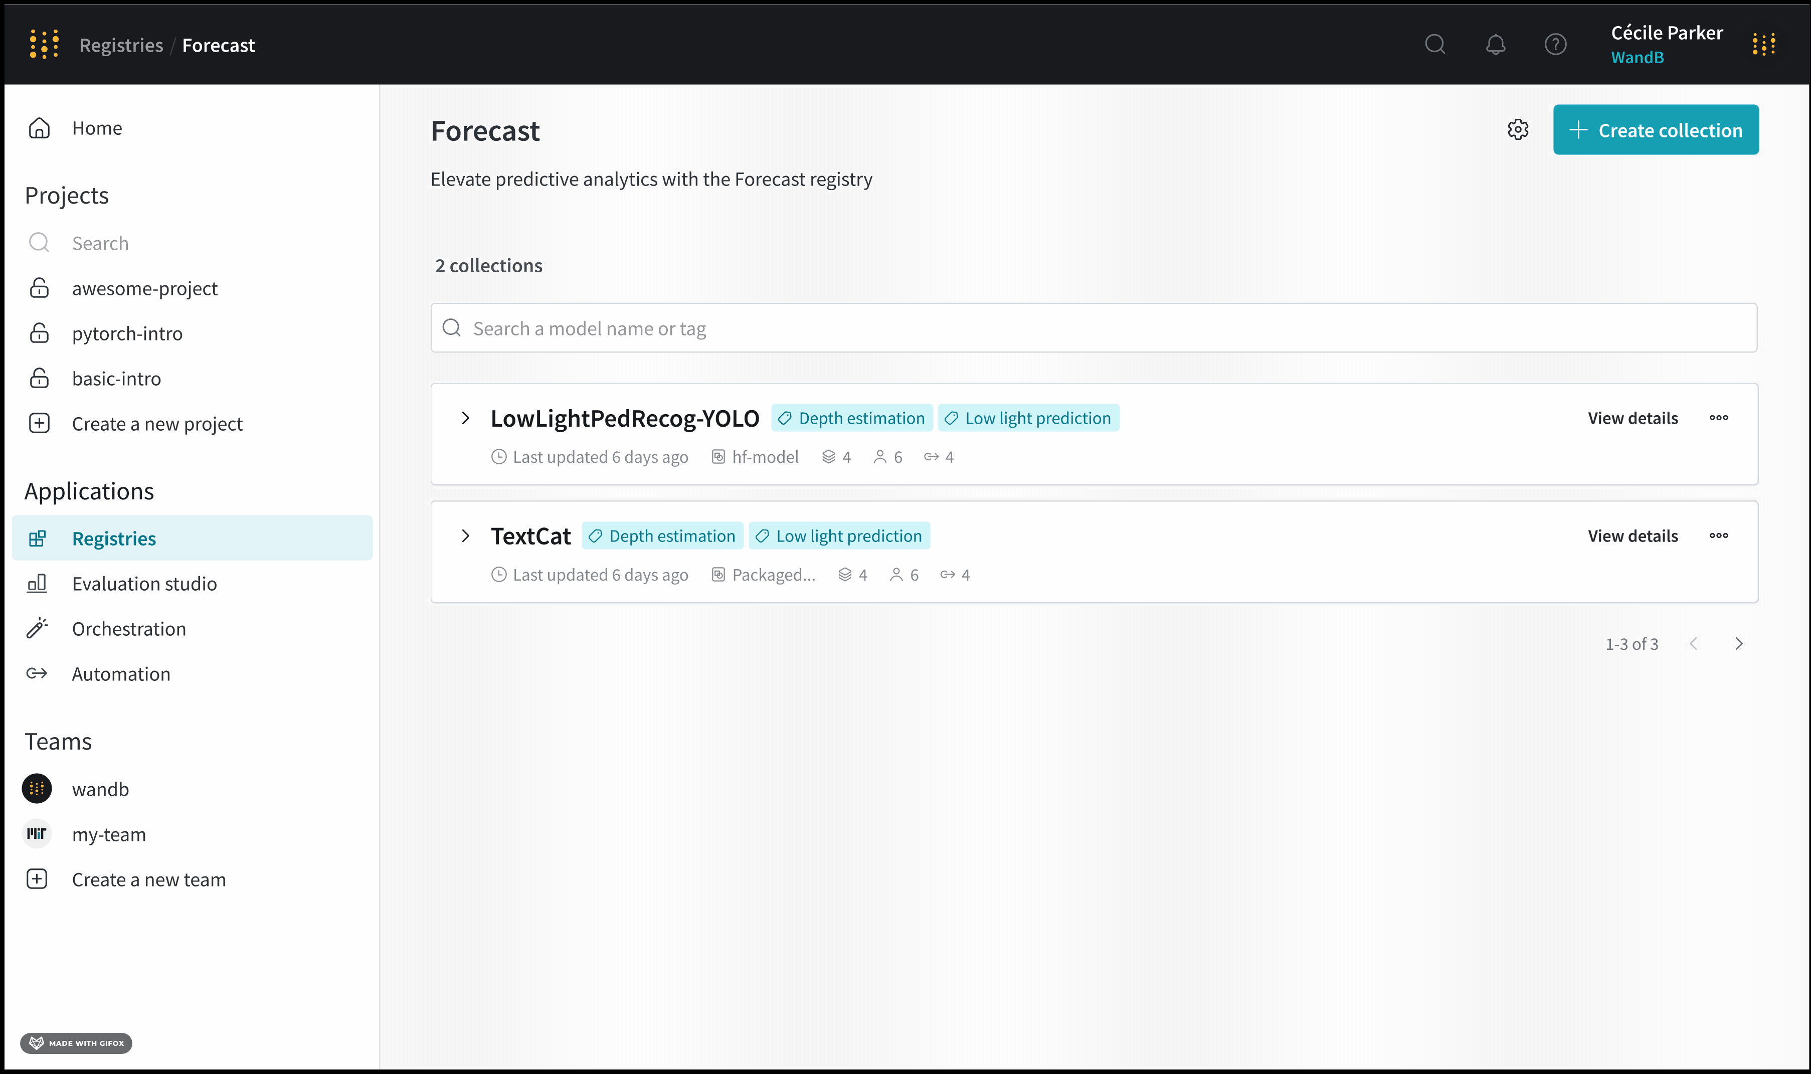This screenshot has width=1811, height=1074.
Task: Open Evaluation studio in sidebar
Action: click(144, 583)
